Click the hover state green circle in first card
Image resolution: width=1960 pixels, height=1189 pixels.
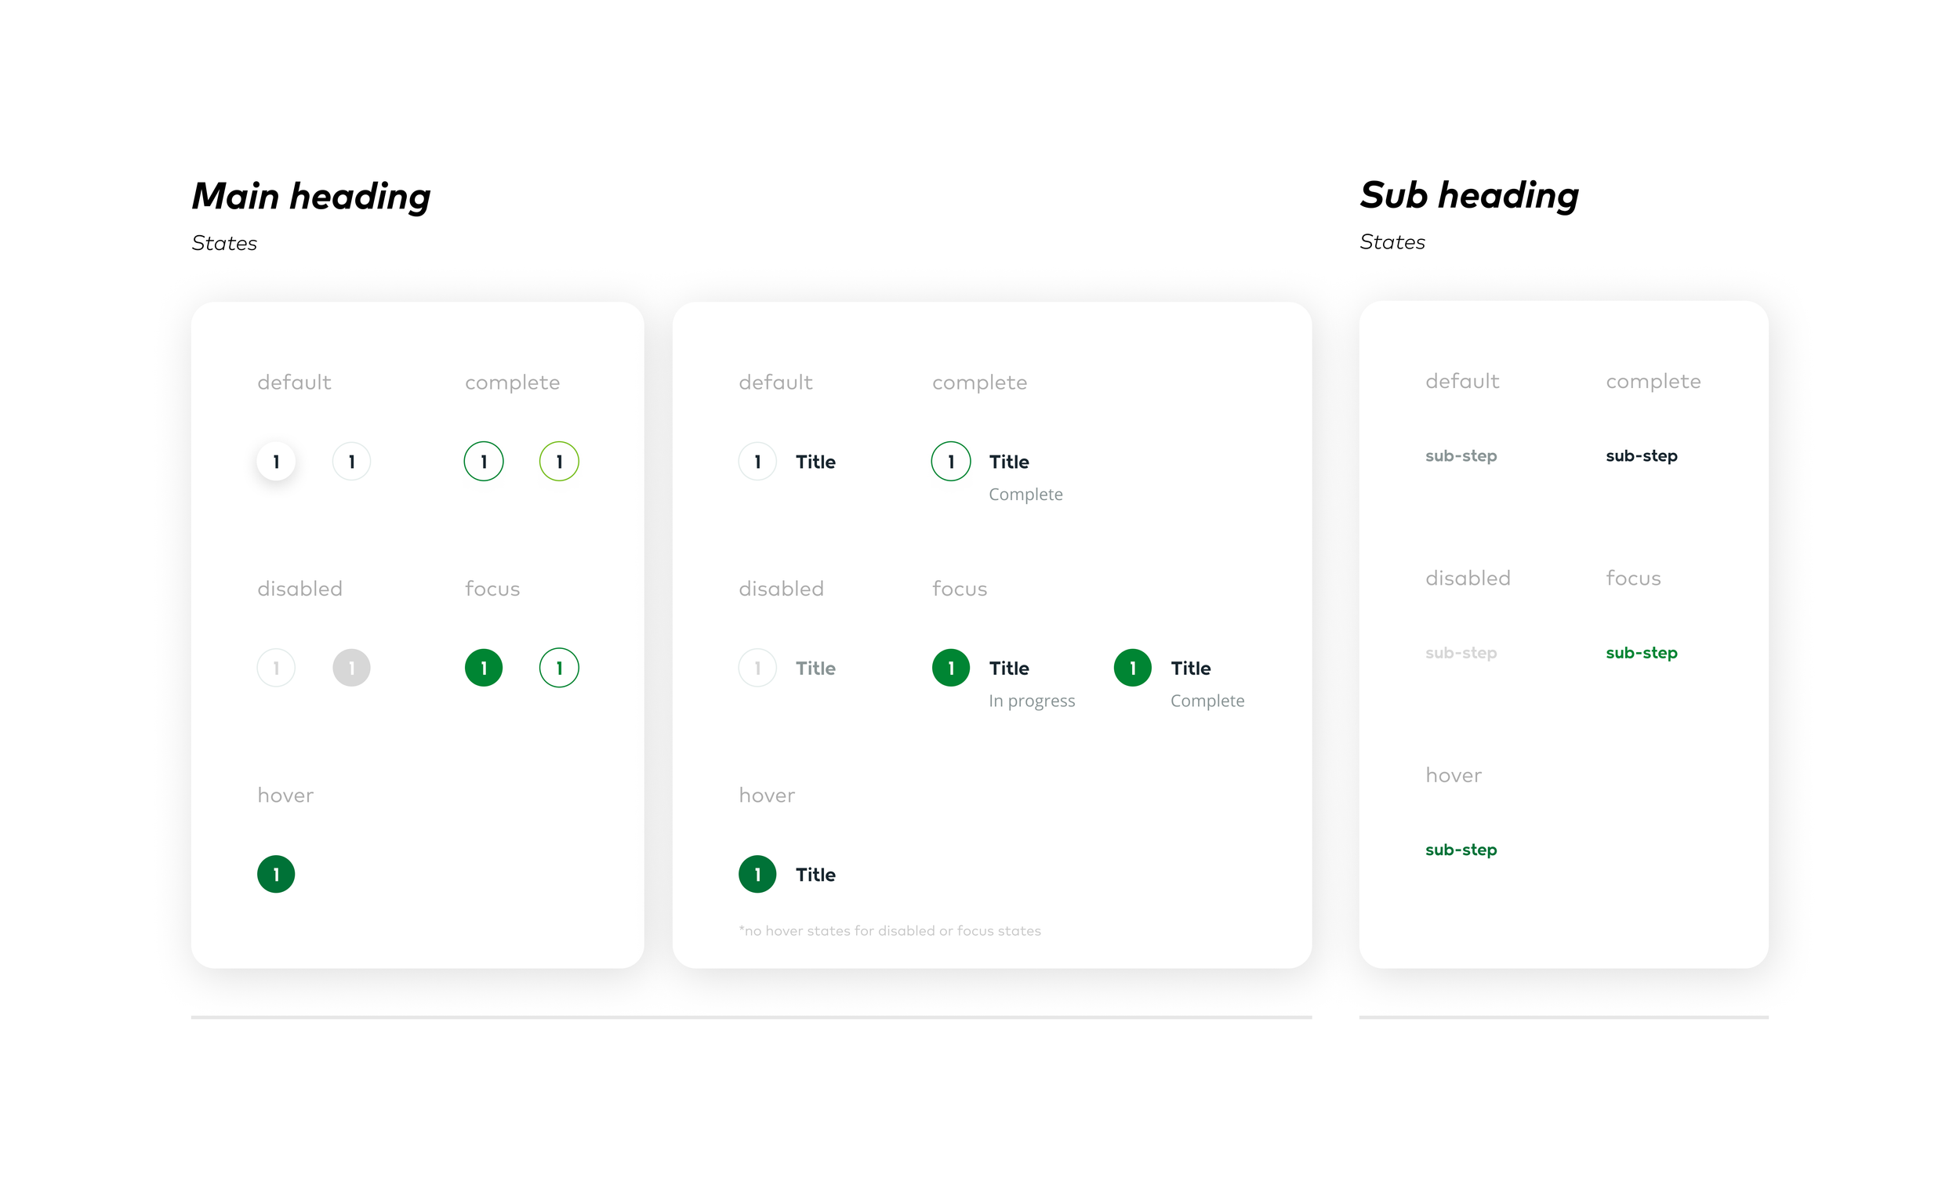[276, 875]
